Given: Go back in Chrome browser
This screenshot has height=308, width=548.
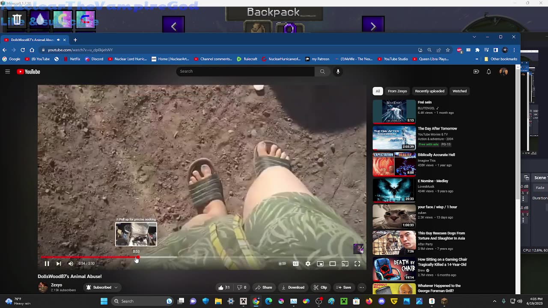Looking at the screenshot, I should pyautogui.click(x=5, y=50).
